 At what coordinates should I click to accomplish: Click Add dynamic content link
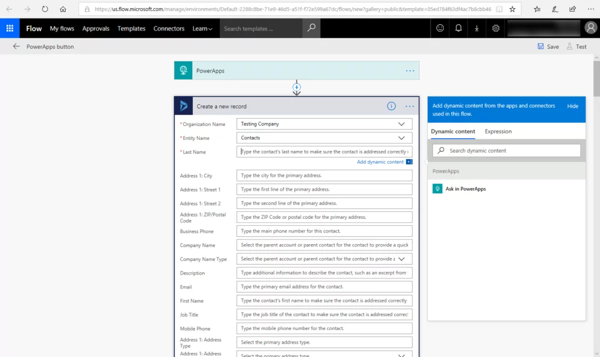380,162
